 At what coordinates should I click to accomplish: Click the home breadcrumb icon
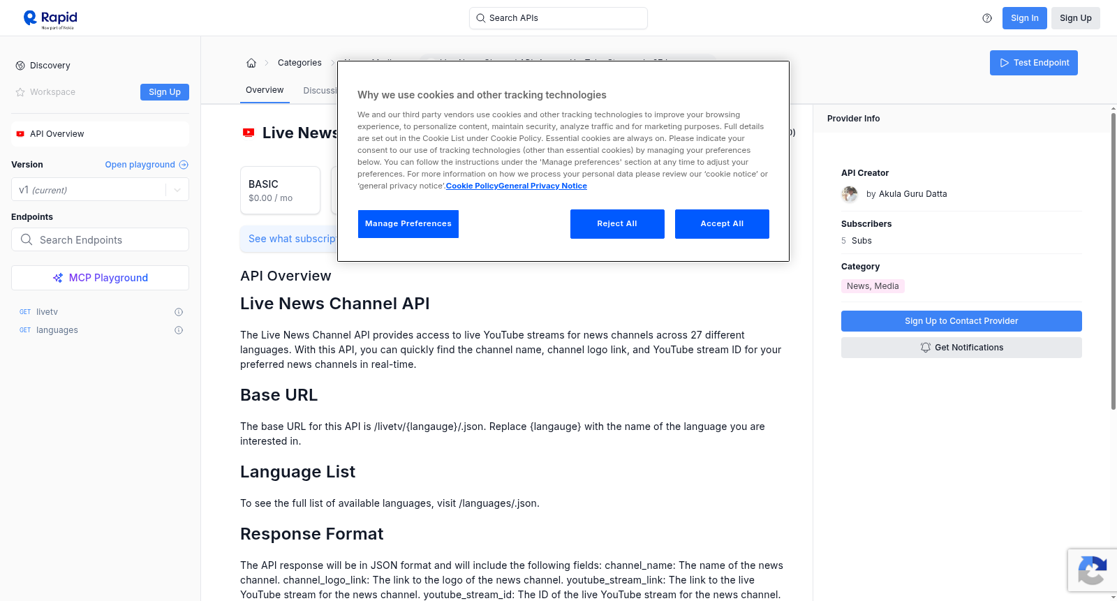tap(251, 63)
